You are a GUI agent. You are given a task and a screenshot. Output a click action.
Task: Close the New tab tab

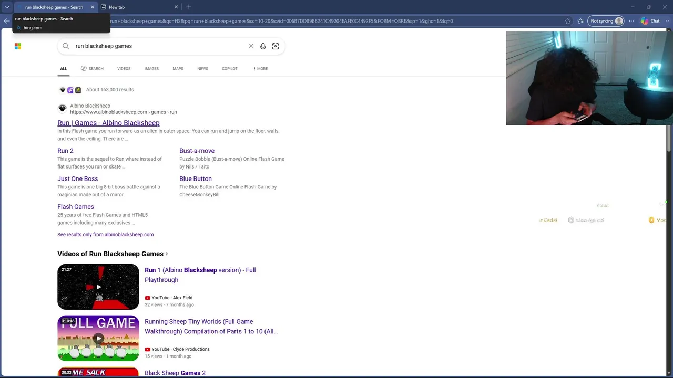tap(176, 7)
